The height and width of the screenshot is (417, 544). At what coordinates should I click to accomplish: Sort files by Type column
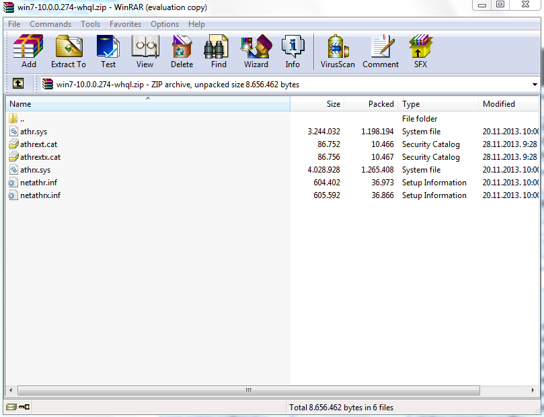438,104
